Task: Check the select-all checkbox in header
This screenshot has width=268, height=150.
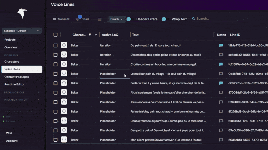Action: [55, 35]
